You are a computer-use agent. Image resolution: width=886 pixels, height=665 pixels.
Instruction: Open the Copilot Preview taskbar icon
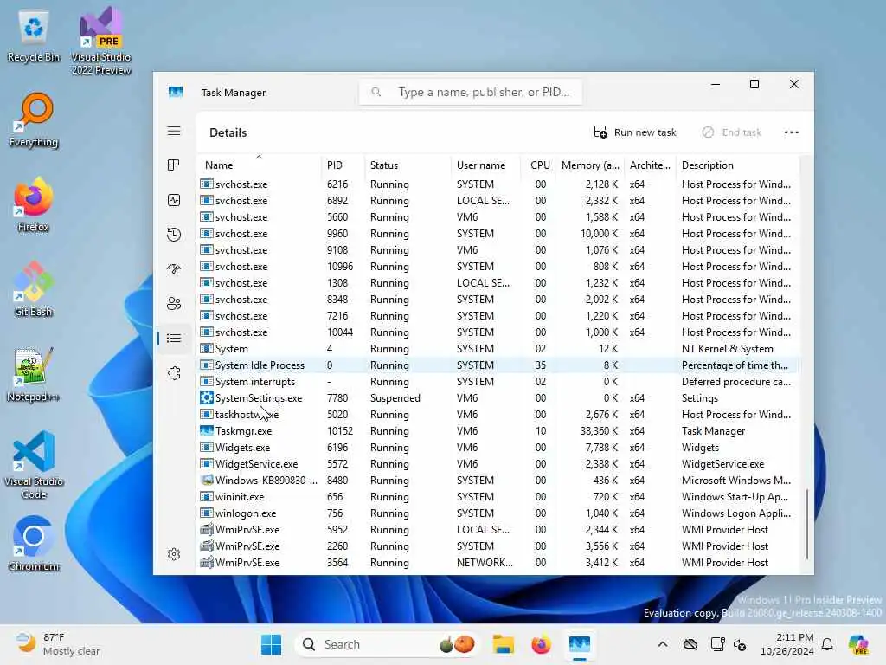[858, 644]
